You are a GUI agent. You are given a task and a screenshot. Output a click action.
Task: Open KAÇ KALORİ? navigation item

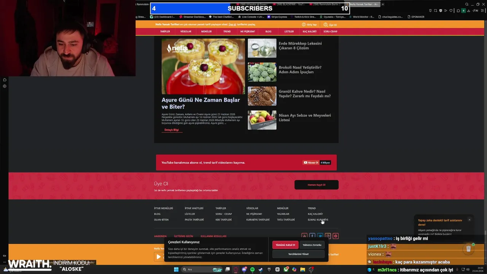coord(310,32)
